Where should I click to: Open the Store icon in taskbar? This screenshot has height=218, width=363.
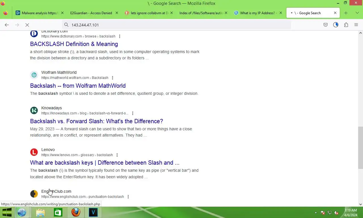58,212
